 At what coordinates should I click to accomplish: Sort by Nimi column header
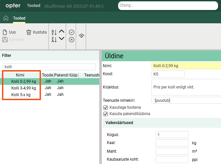pyautogui.click(x=20, y=75)
